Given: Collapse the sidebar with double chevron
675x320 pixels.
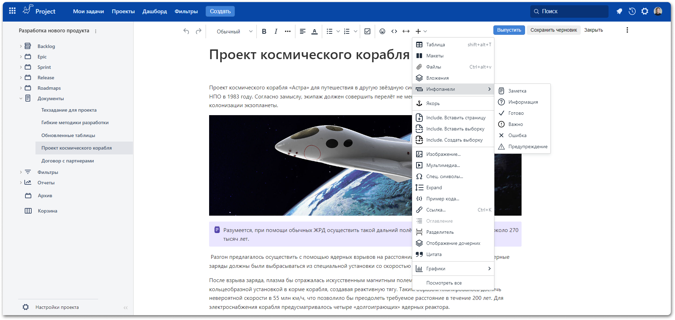Looking at the screenshot, I should click(x=126, y=307).
